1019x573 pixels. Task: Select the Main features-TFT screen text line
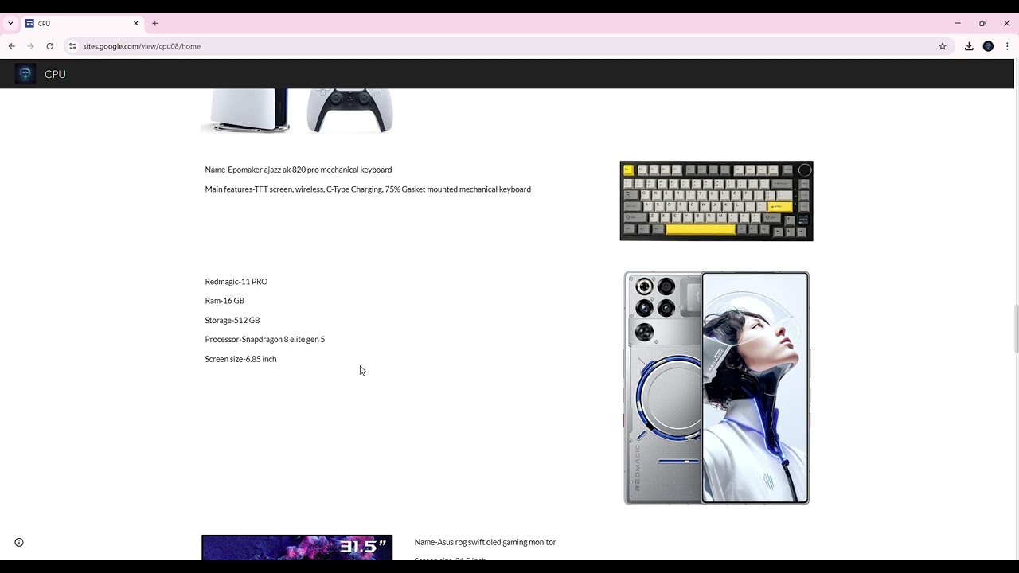pos(368,189)
